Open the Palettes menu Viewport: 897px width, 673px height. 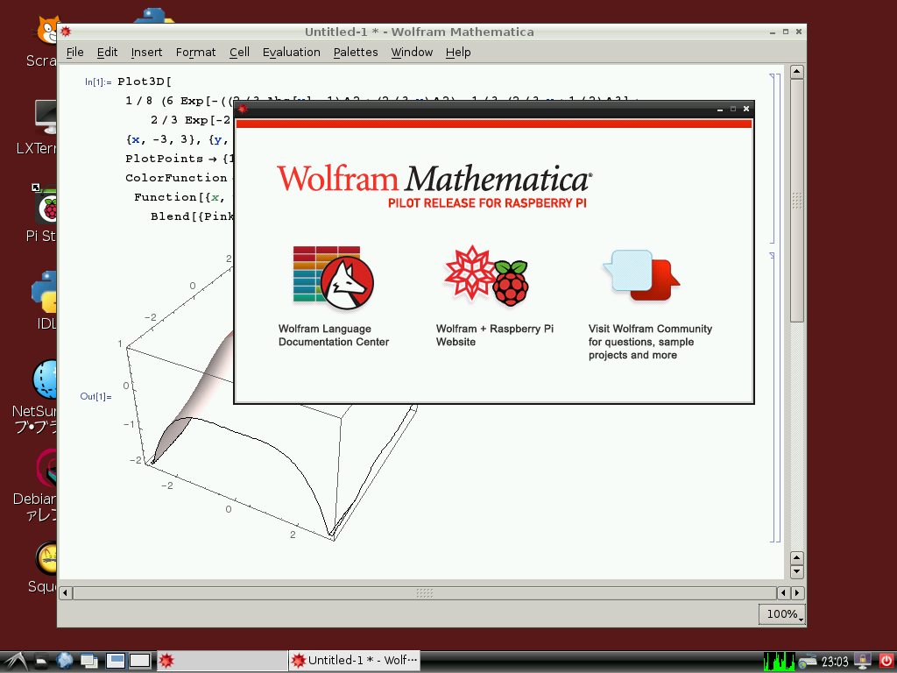(356, 52)
